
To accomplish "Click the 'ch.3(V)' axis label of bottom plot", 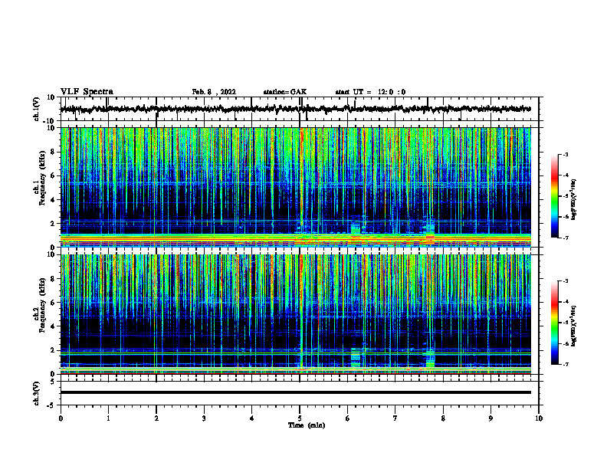I will (x=37, y=393).
